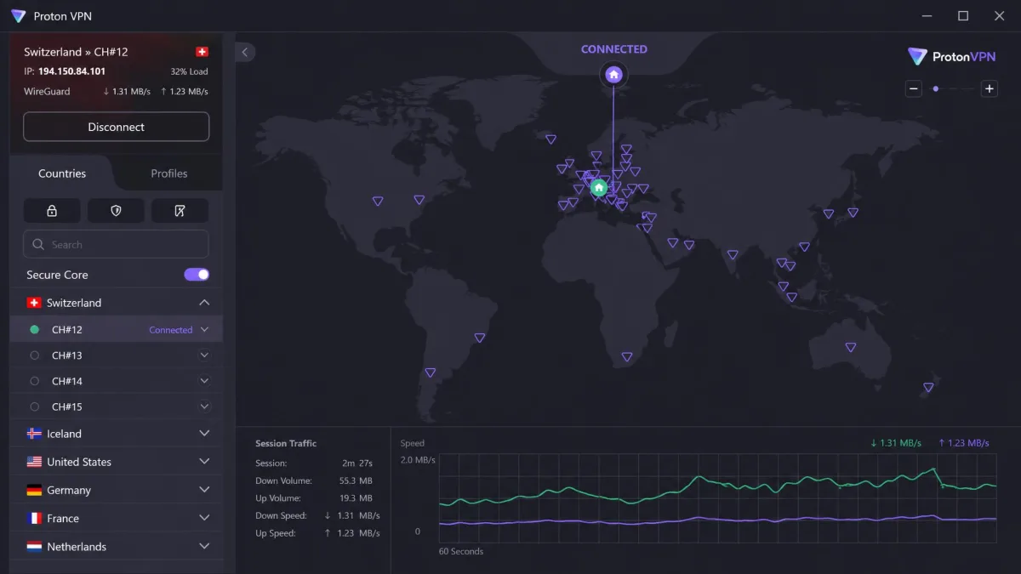Click the server marker over Australia
Screen dimensions: 1021x574
click(850, 347)
